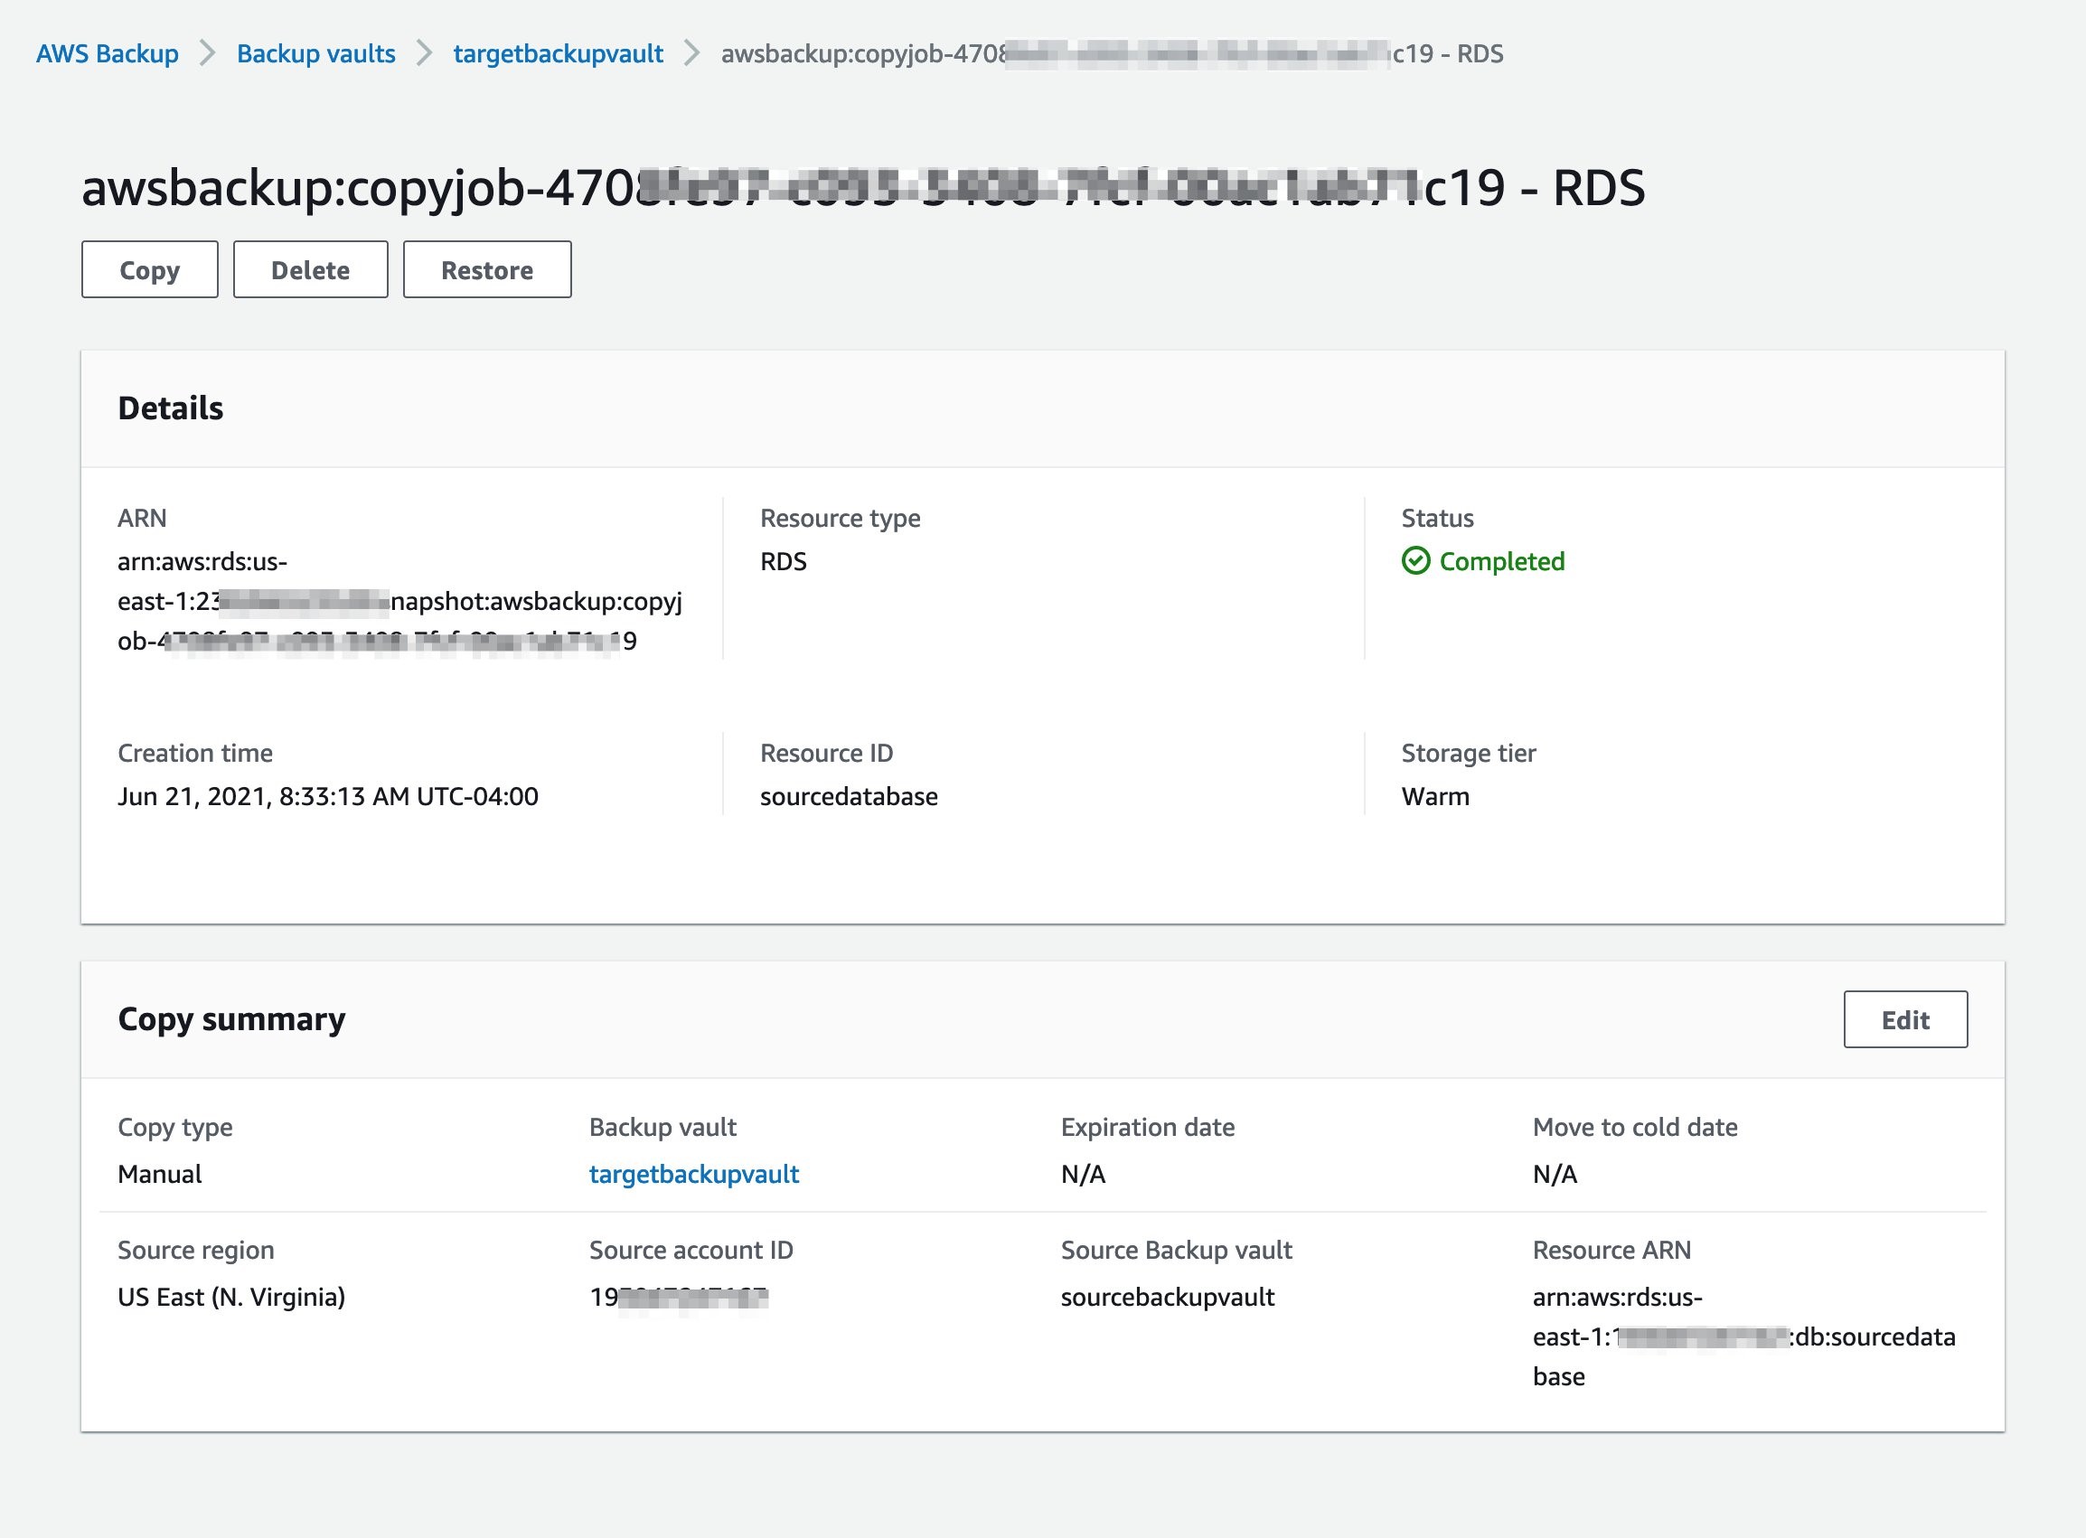Click the Source Backup vault label

pyautogui.click(x=1176, y=1251)
